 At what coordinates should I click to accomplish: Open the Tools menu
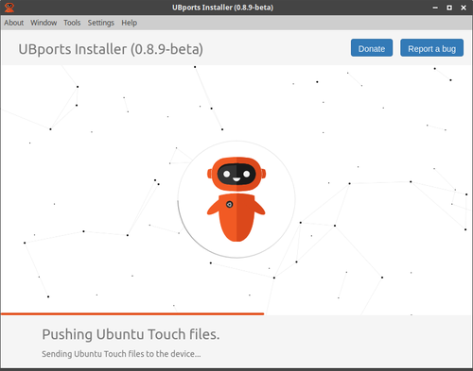72,23
